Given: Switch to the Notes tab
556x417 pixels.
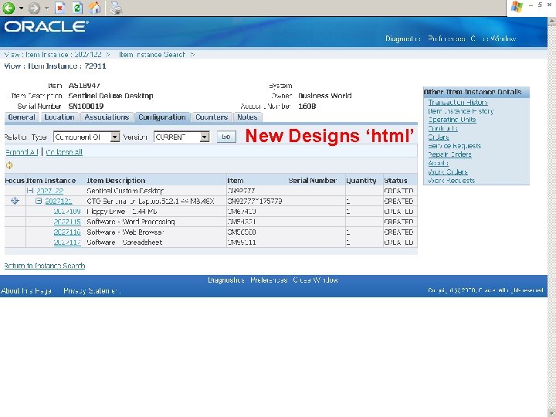Looking at the screenshot, I should [x=248, y=117].
